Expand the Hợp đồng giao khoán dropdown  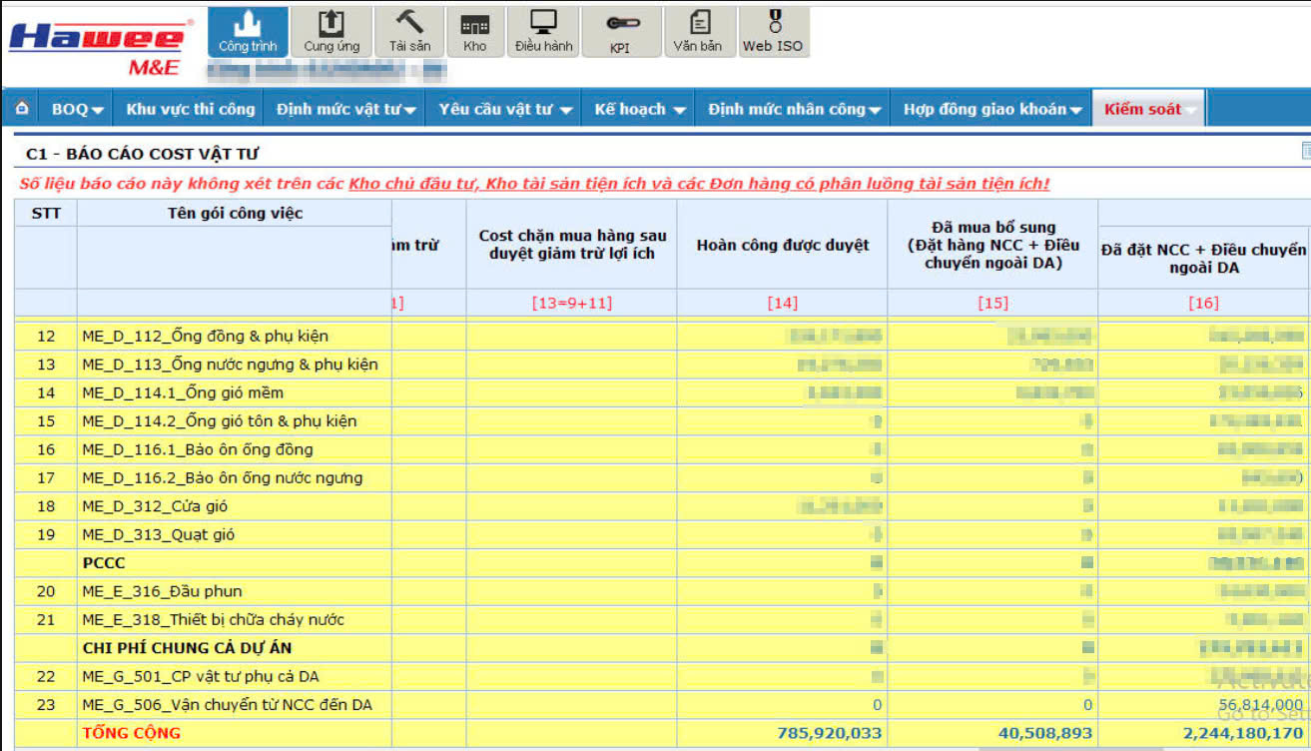tap(992, 110)
